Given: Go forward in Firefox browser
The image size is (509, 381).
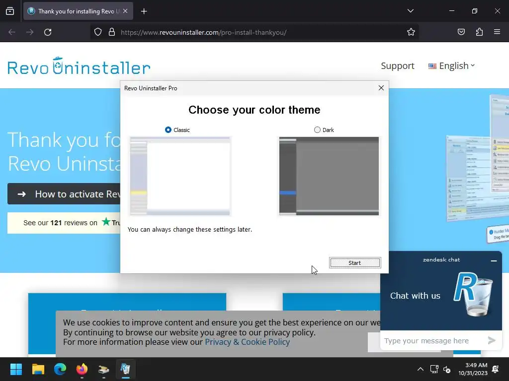Looking at the screenshot, I should 30,32.
